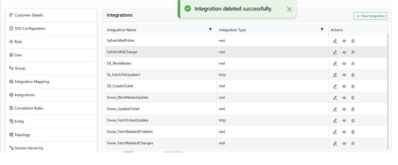
Task: Select Correlation Rules in the sidebar
Action: pos(29,108)
